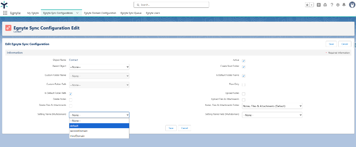Open the Trailhead guidance icon
356x147 pixels.
(x=325, y=5)
